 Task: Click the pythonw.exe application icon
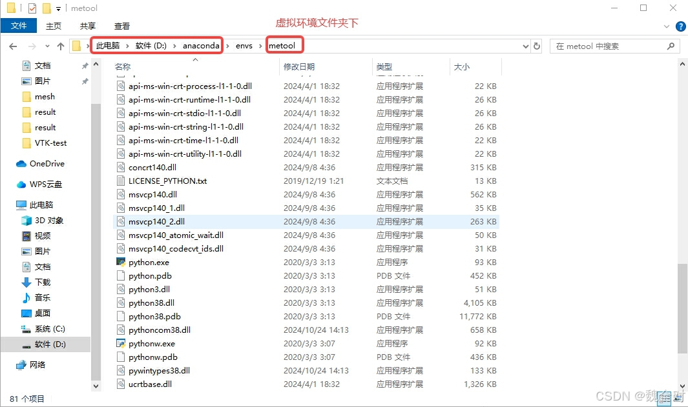[x=121, y=343]
